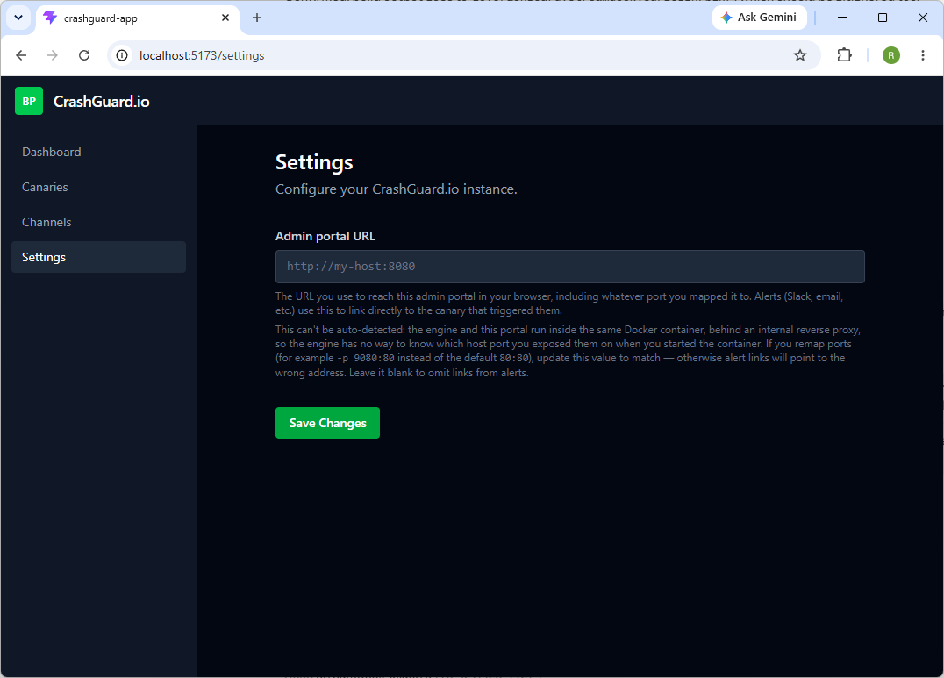The width and height of the screenshot is (944, 678).
Task: Click the Ask Gemini button
Action: coord(759,18)
